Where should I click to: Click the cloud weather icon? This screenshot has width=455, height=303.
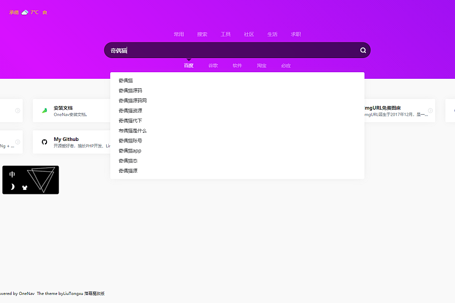[25, 12]
